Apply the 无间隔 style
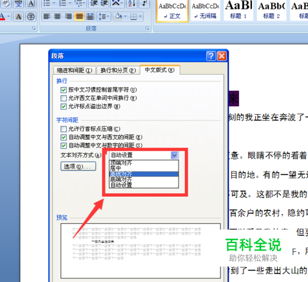308x282 pixels. tap(205, 10)
